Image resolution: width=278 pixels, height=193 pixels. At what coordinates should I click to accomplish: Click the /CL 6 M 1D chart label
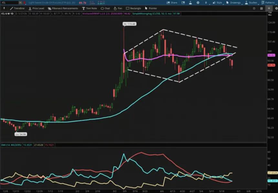[7, 14]
